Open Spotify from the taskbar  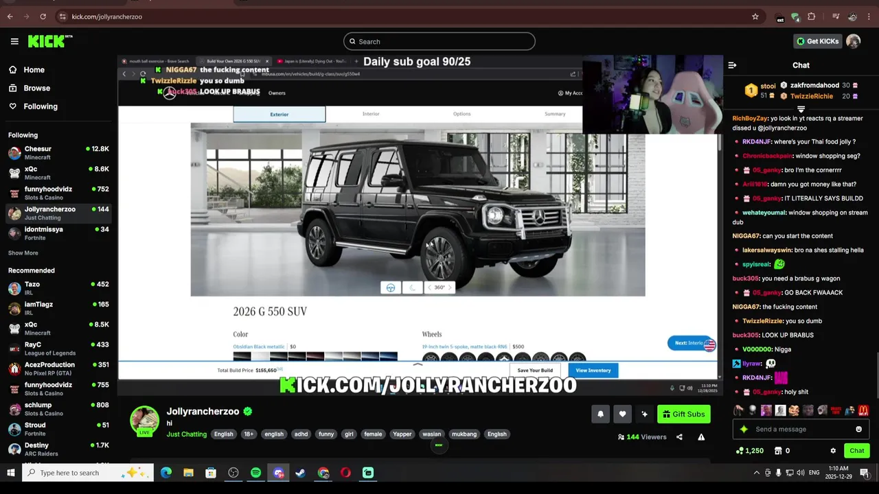pos(255,473)
